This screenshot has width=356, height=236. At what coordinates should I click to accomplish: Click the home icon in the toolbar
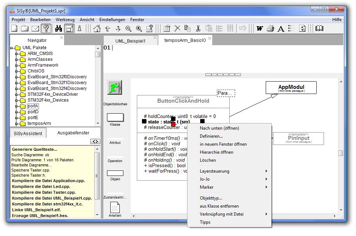coord(97,28)
